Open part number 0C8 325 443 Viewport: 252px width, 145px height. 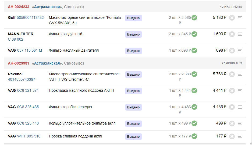[x=28, y=123]
